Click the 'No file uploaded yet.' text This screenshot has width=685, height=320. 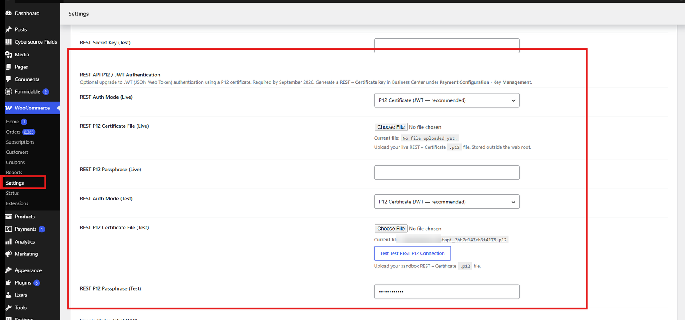pyautogui.click(x=430, y=138)
